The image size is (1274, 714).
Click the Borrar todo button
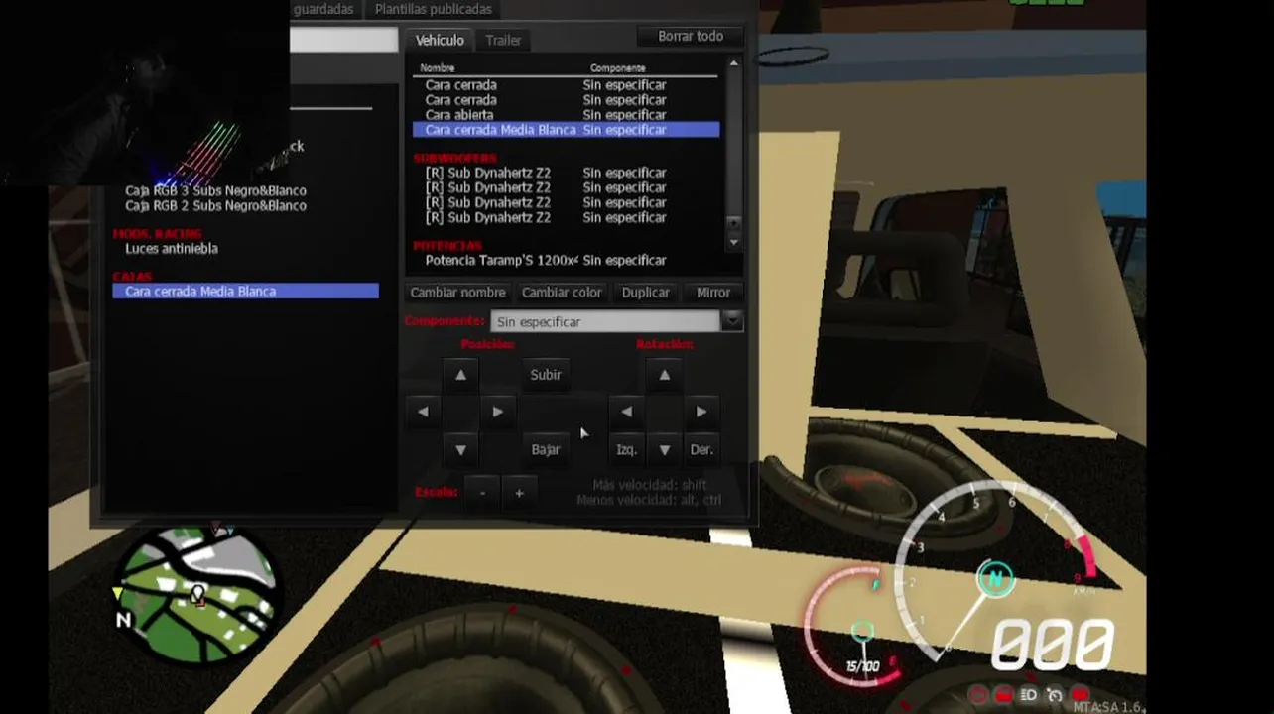click(x=691, y=36)
